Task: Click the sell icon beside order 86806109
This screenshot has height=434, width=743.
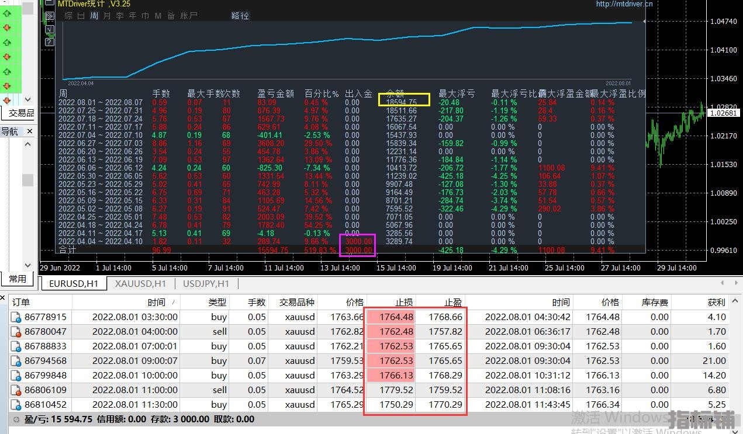Action: [x=17, y=390]
